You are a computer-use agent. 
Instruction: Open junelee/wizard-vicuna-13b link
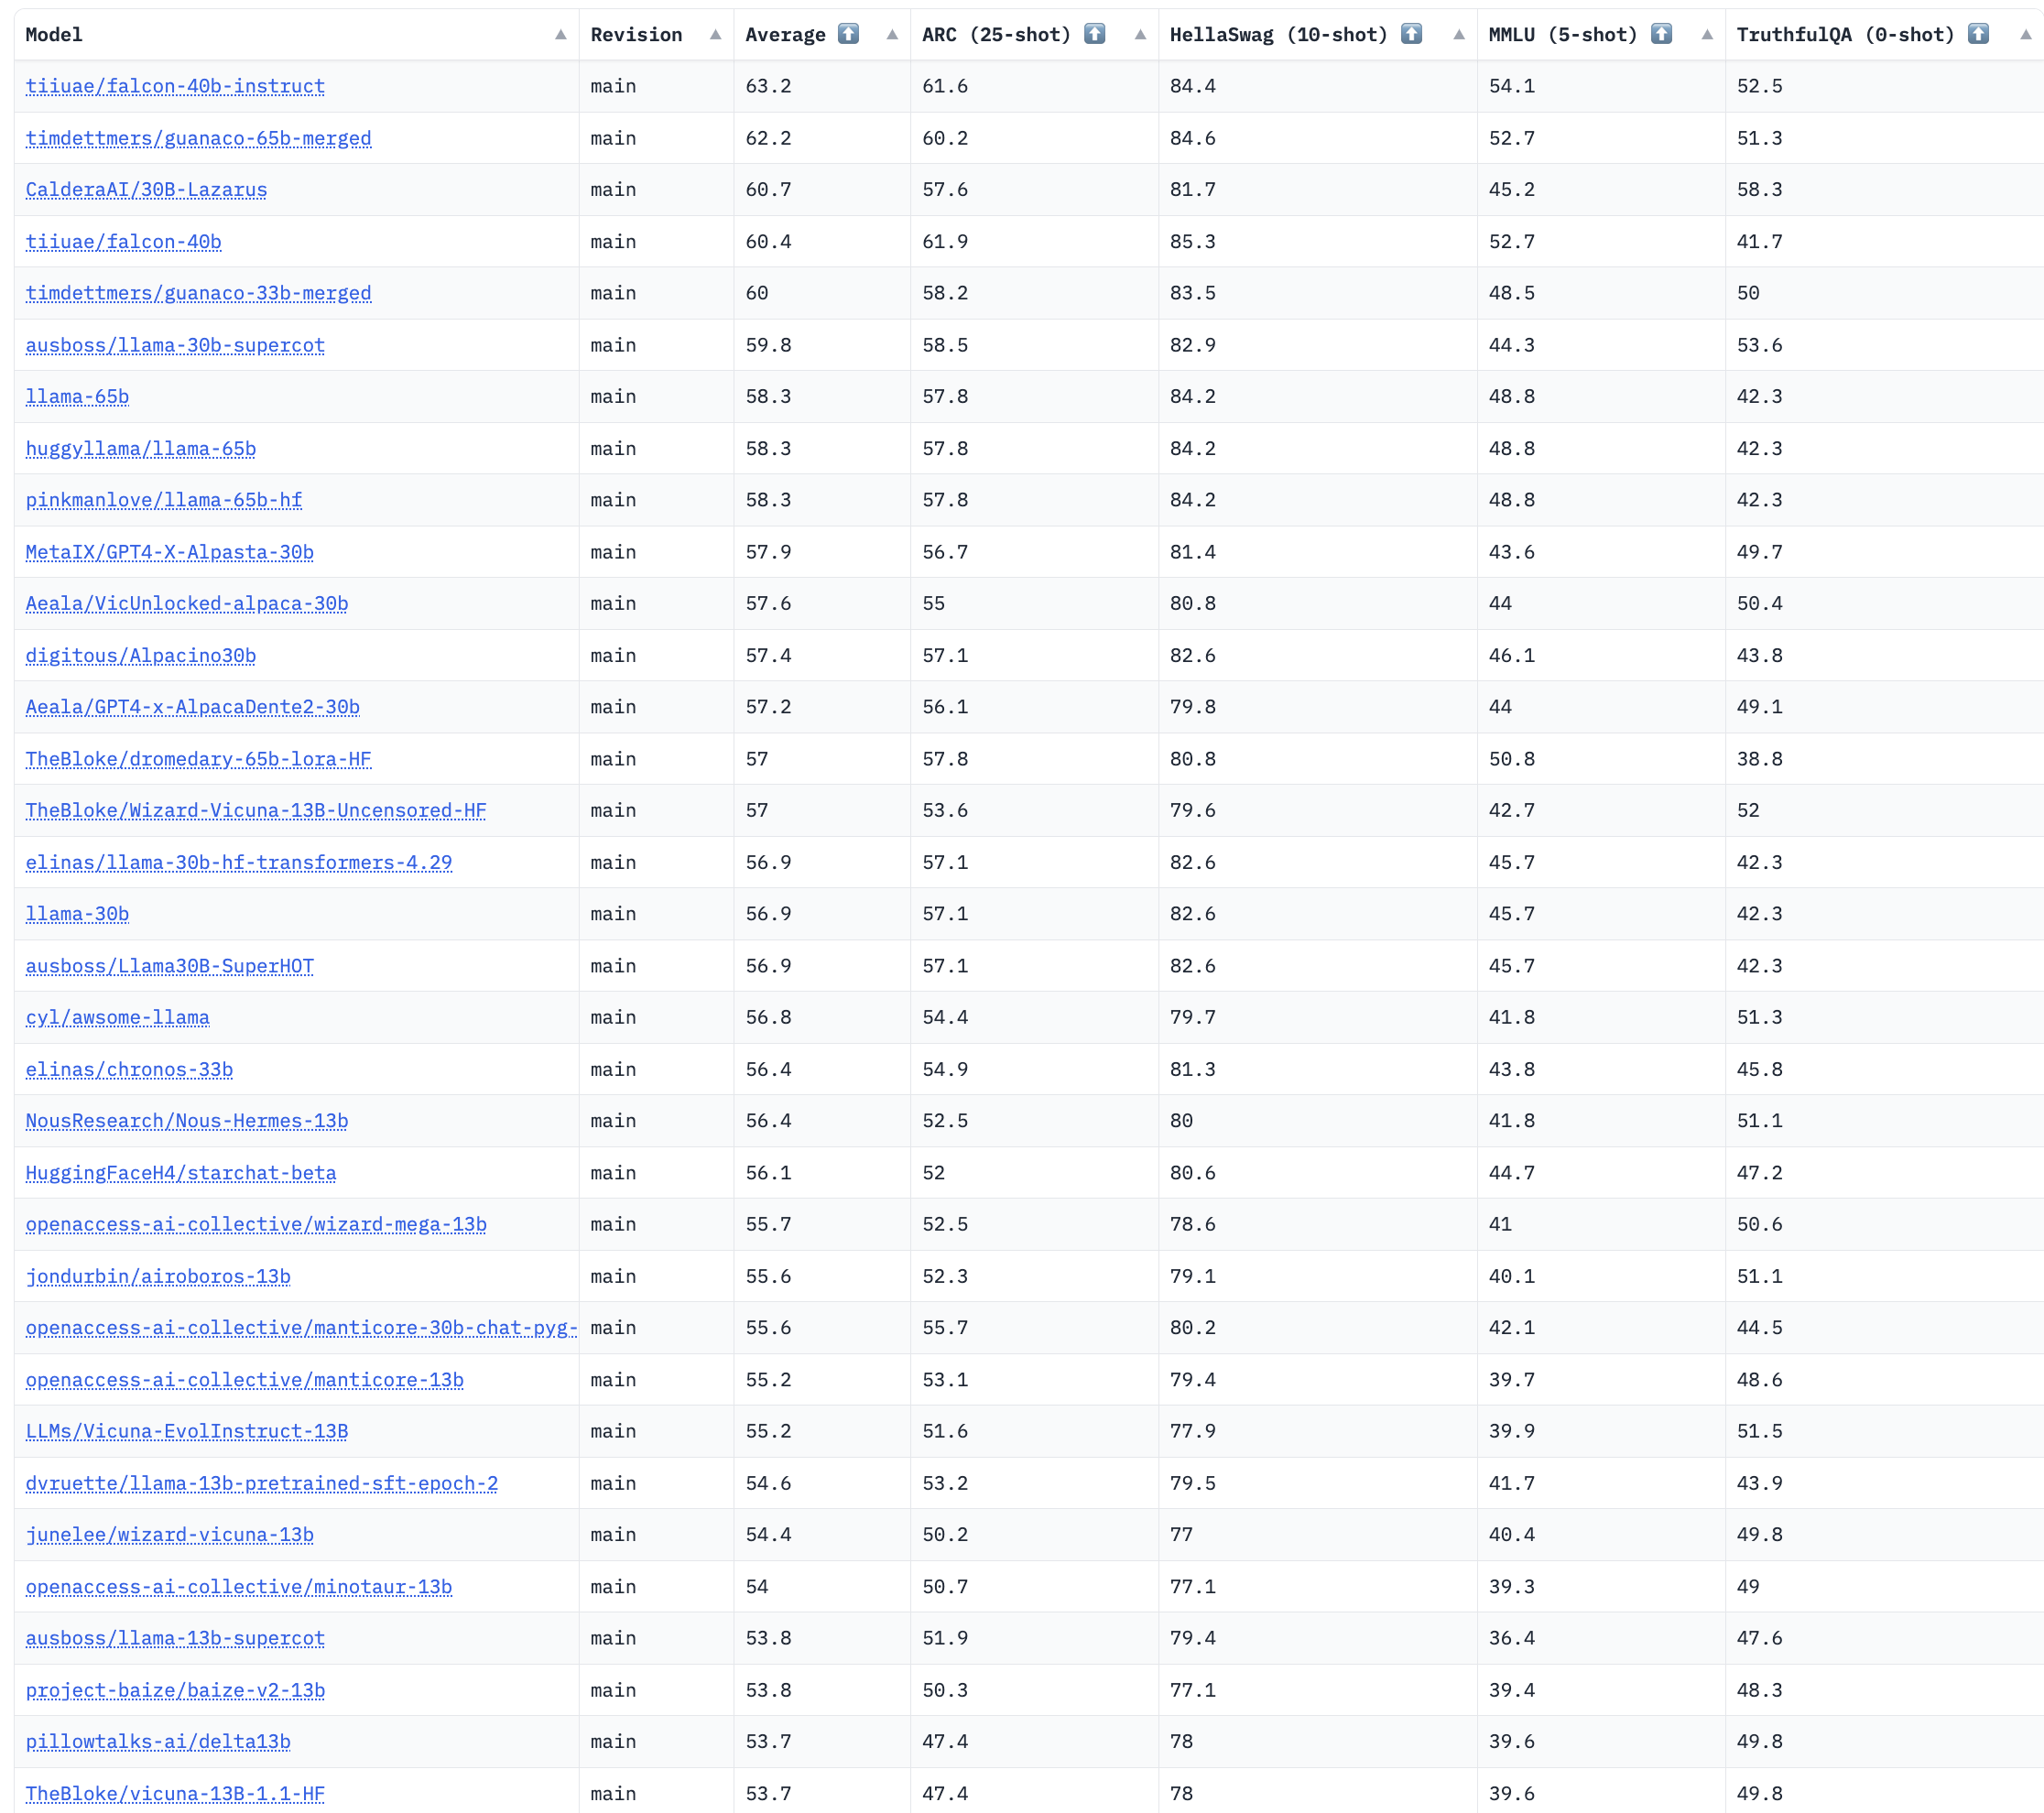(169, 1535)
